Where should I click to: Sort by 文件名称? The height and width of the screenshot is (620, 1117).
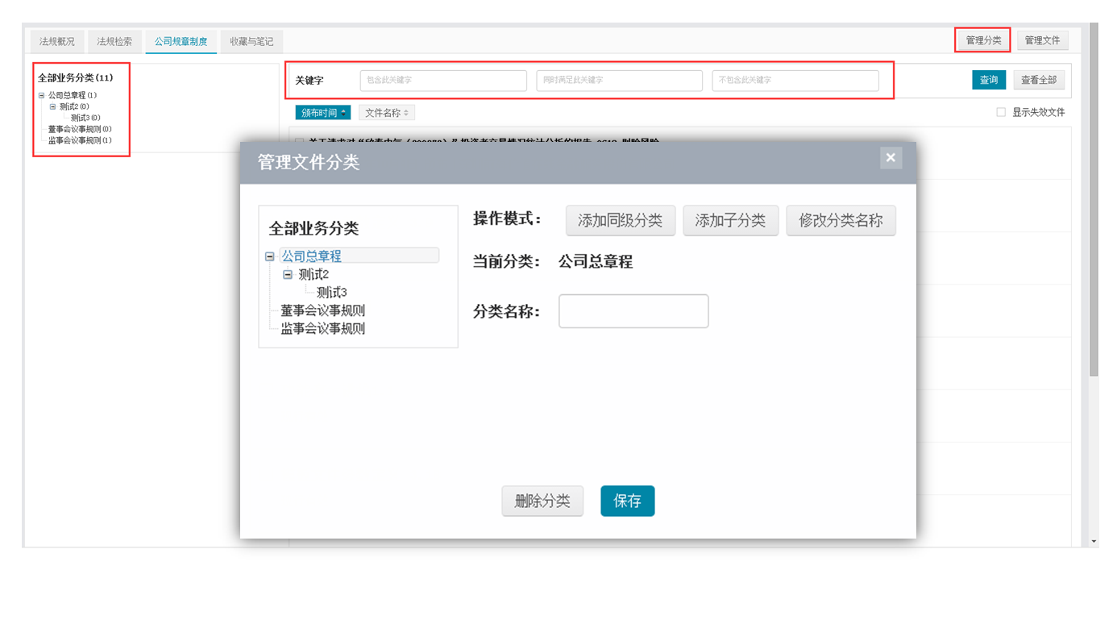coord(387,113)
